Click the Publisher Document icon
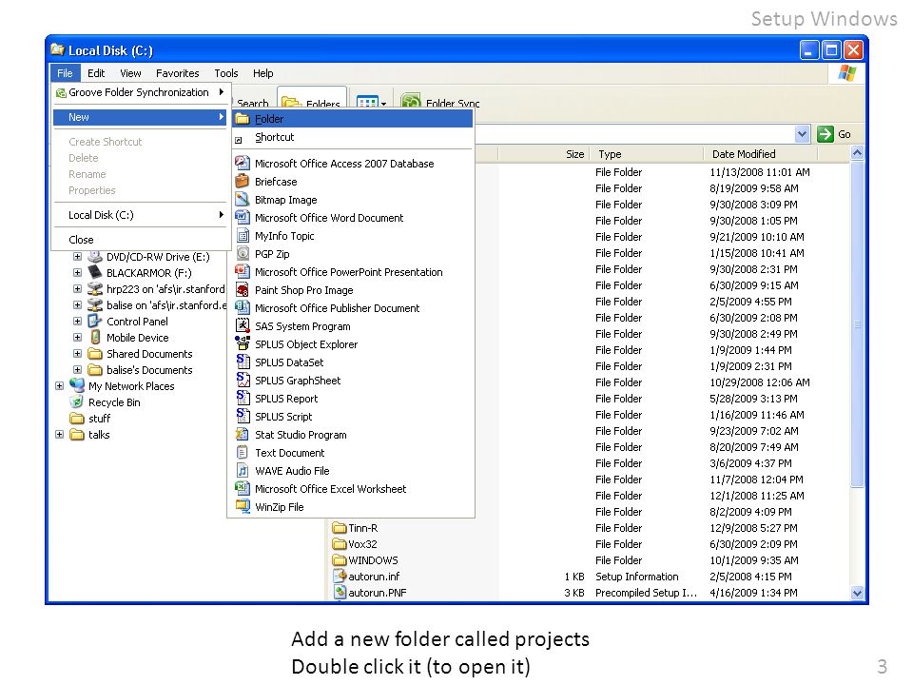The height and width of the screenshot is (685, 913). (243, 307)
